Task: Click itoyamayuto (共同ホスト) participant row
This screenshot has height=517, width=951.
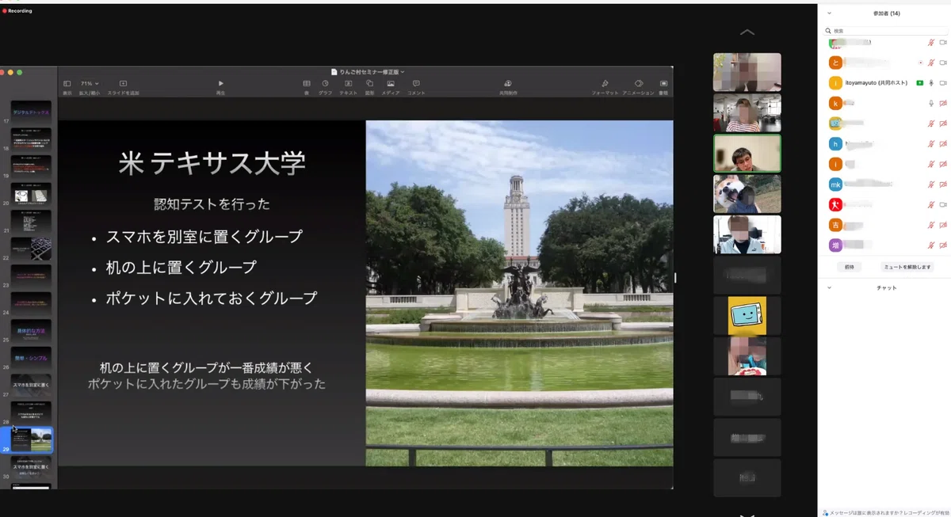Action: pyautogui.click(x=886, y=82)
